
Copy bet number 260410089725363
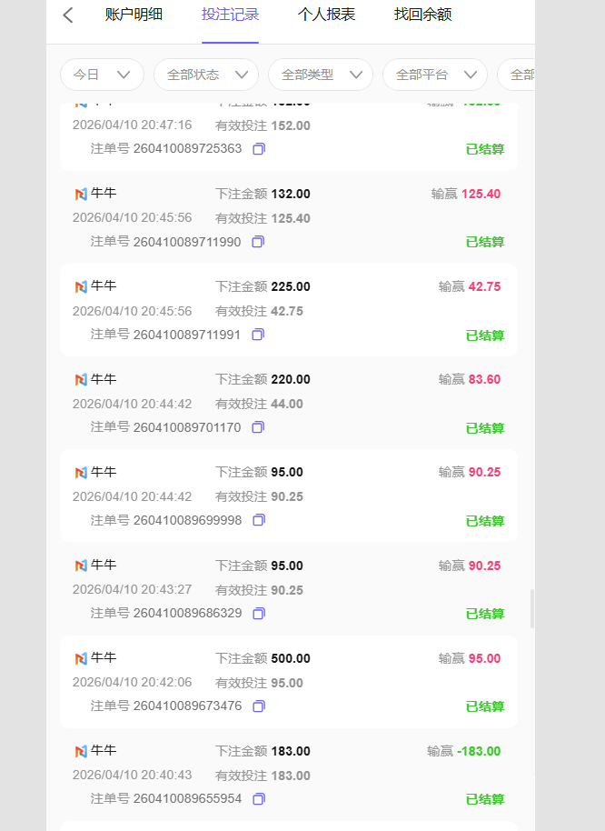259,149
